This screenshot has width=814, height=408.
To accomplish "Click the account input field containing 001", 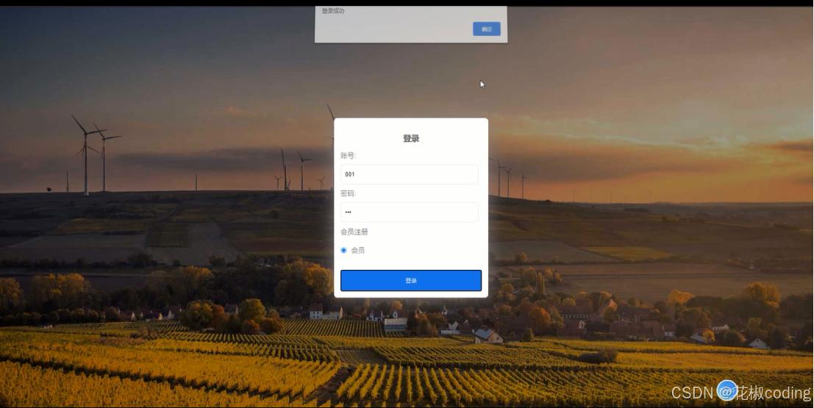I will point(409,174).
